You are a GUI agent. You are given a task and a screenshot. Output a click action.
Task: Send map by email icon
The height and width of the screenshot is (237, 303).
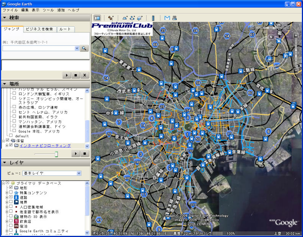pos(167,18)
